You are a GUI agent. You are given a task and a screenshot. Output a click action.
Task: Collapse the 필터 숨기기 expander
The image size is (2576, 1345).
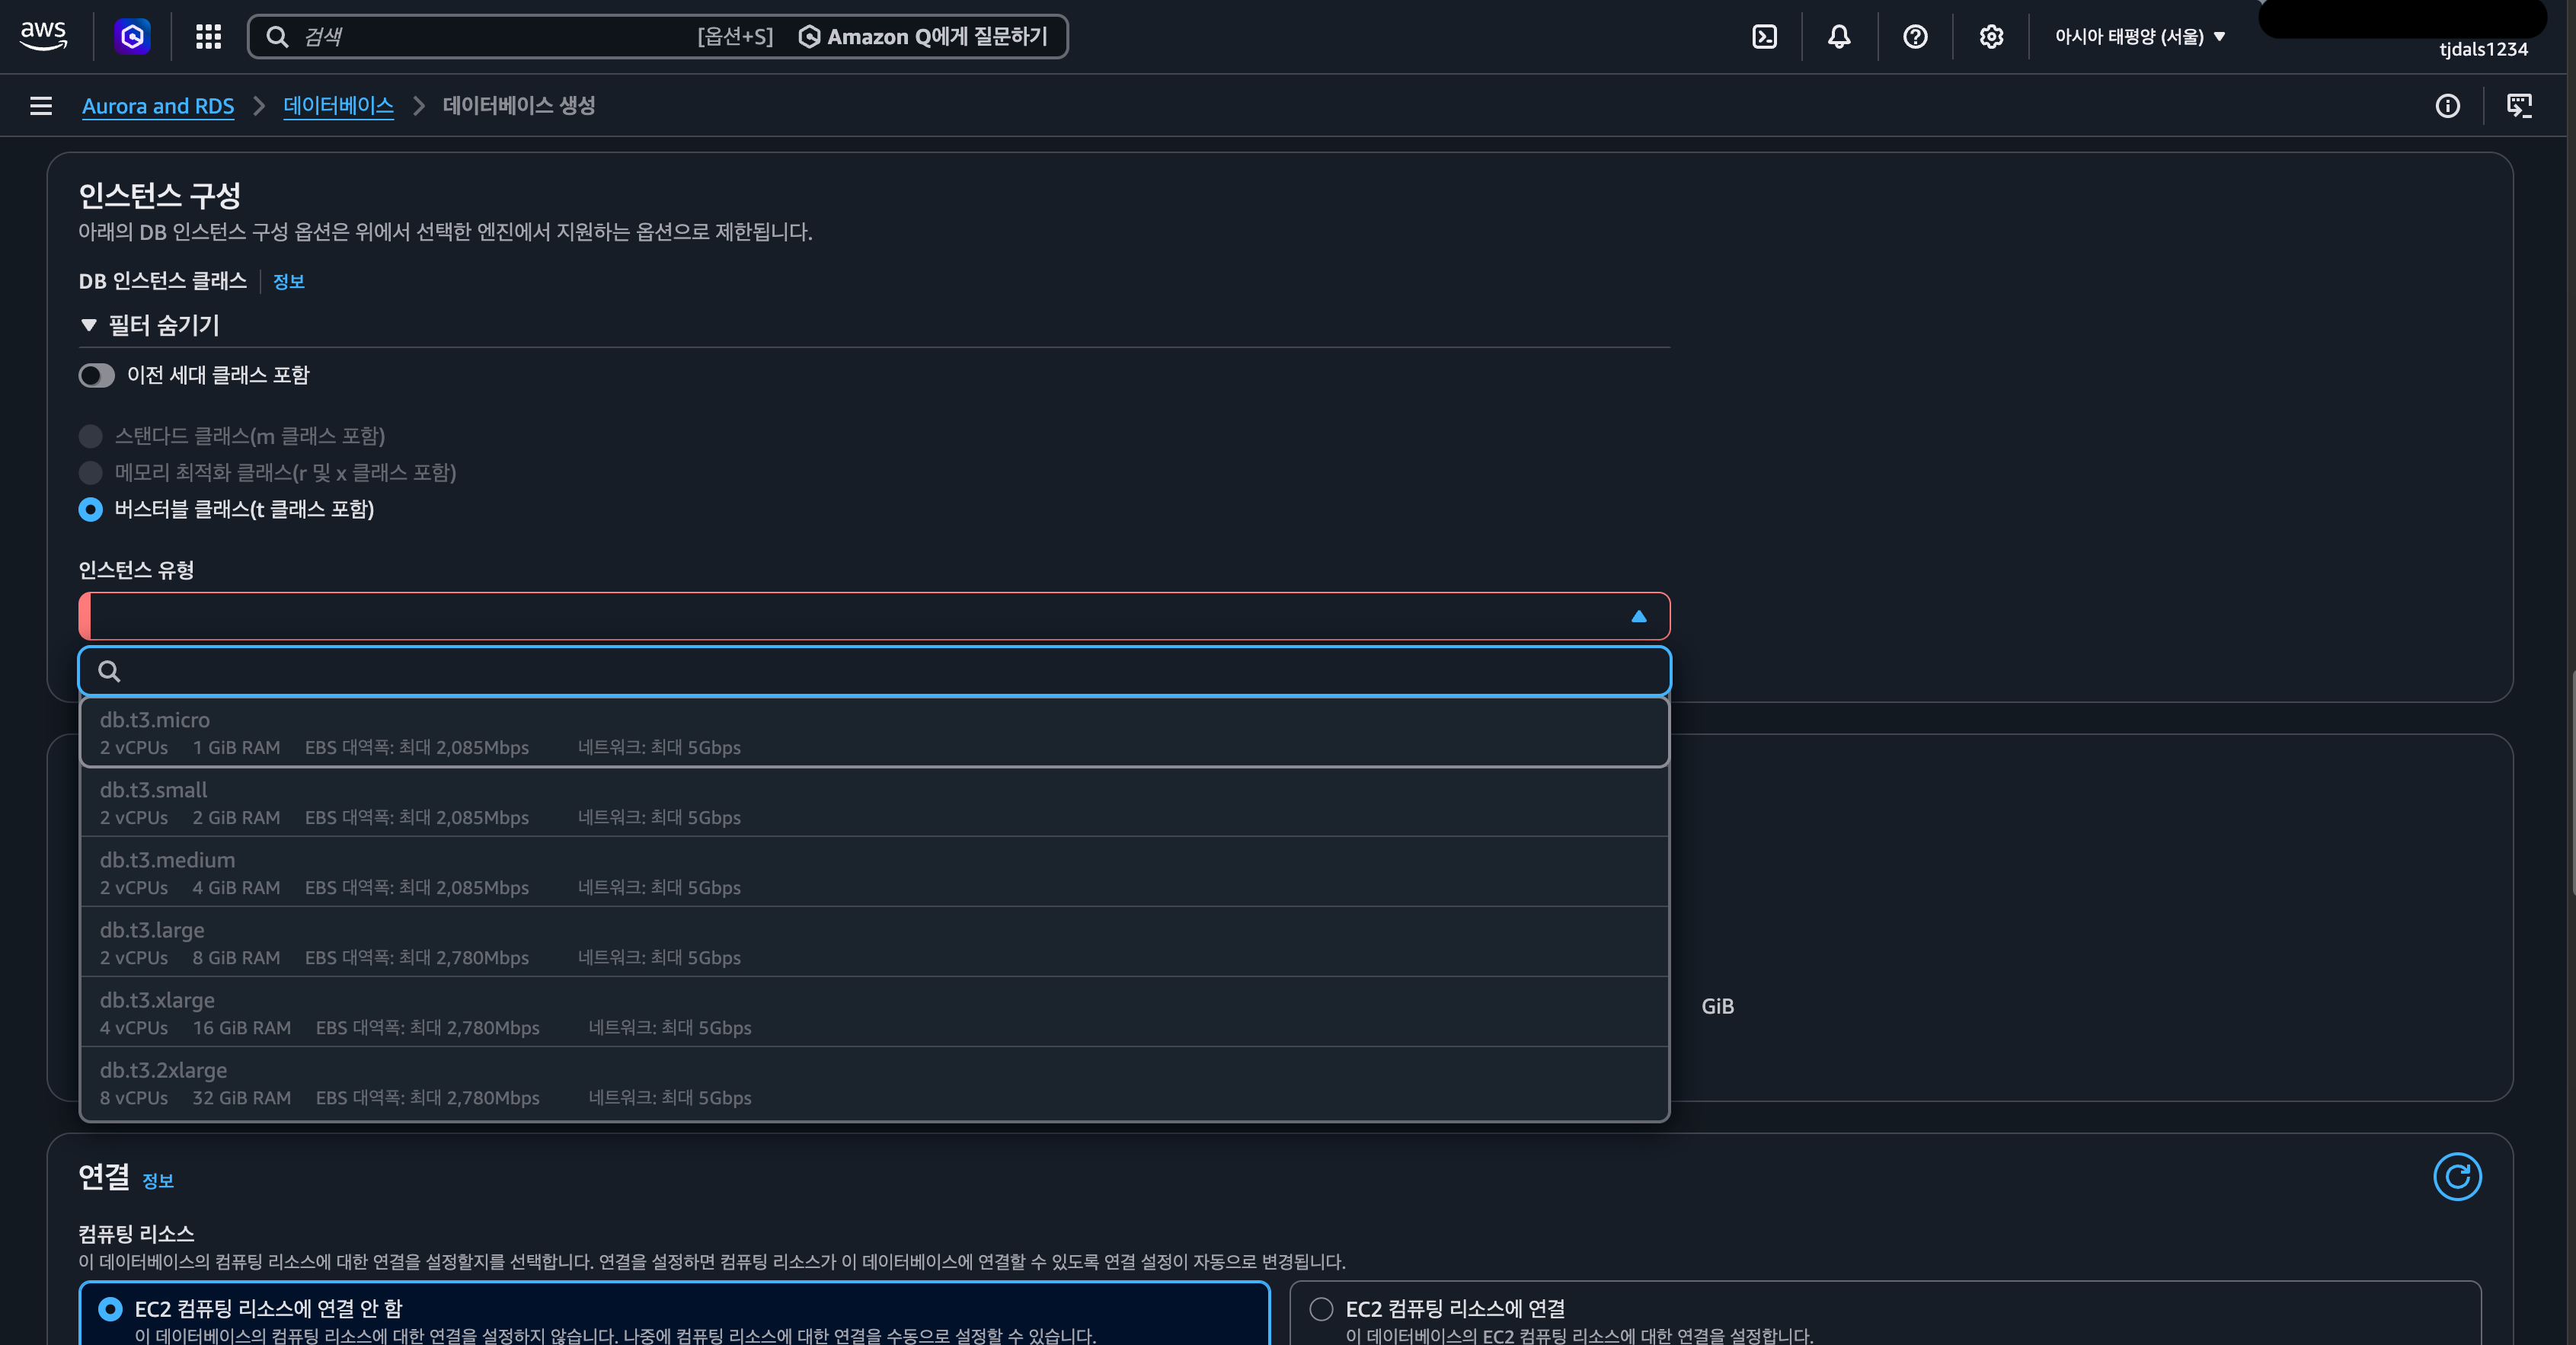(150, 325)
